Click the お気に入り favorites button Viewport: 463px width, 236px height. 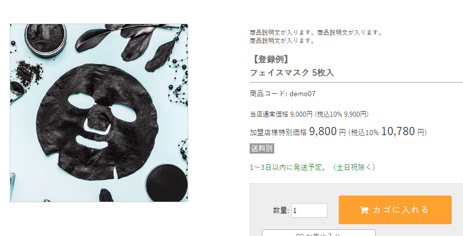click(x=319, y=233)
